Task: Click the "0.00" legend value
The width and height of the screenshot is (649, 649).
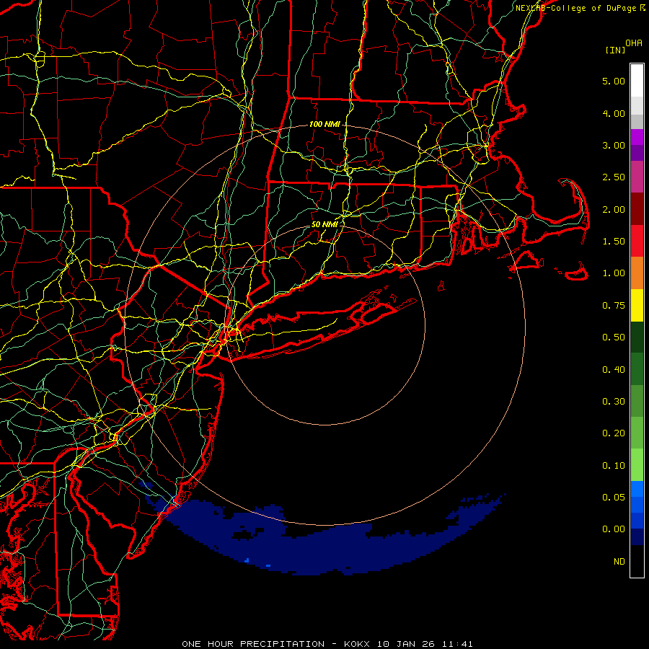Action: [x=614, y=529]
